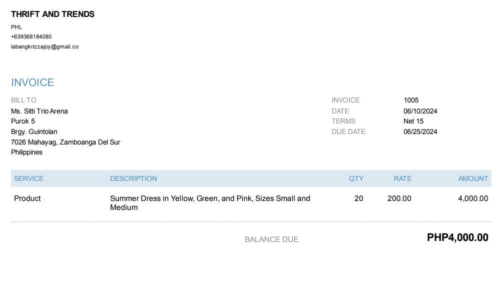The height and width of the screenshot is (305, 504).
Task: Click the SERVICE column header
Action: click(29, 178)
